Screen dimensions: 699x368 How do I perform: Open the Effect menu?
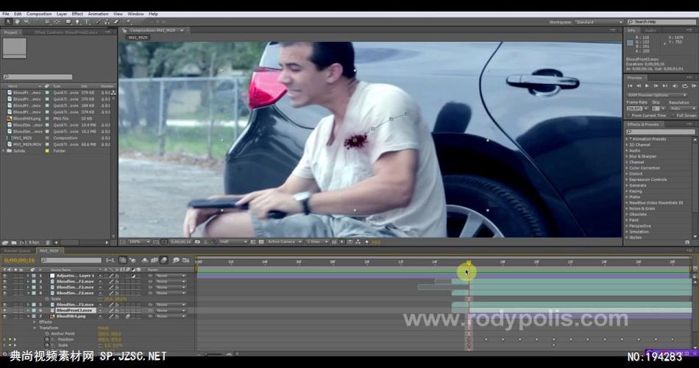(x=77, y=14)
